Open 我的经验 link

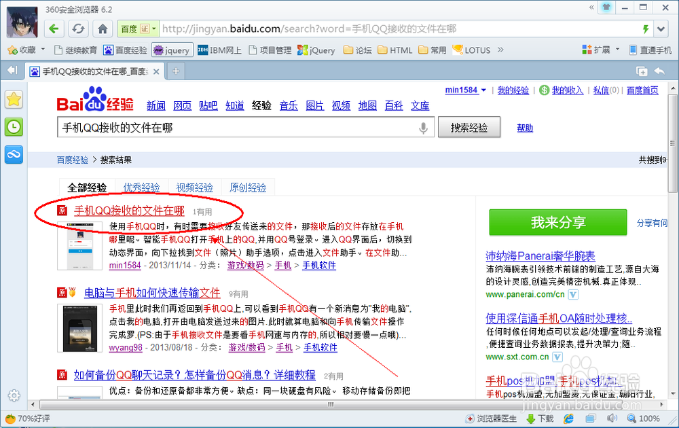coord(513,90)
